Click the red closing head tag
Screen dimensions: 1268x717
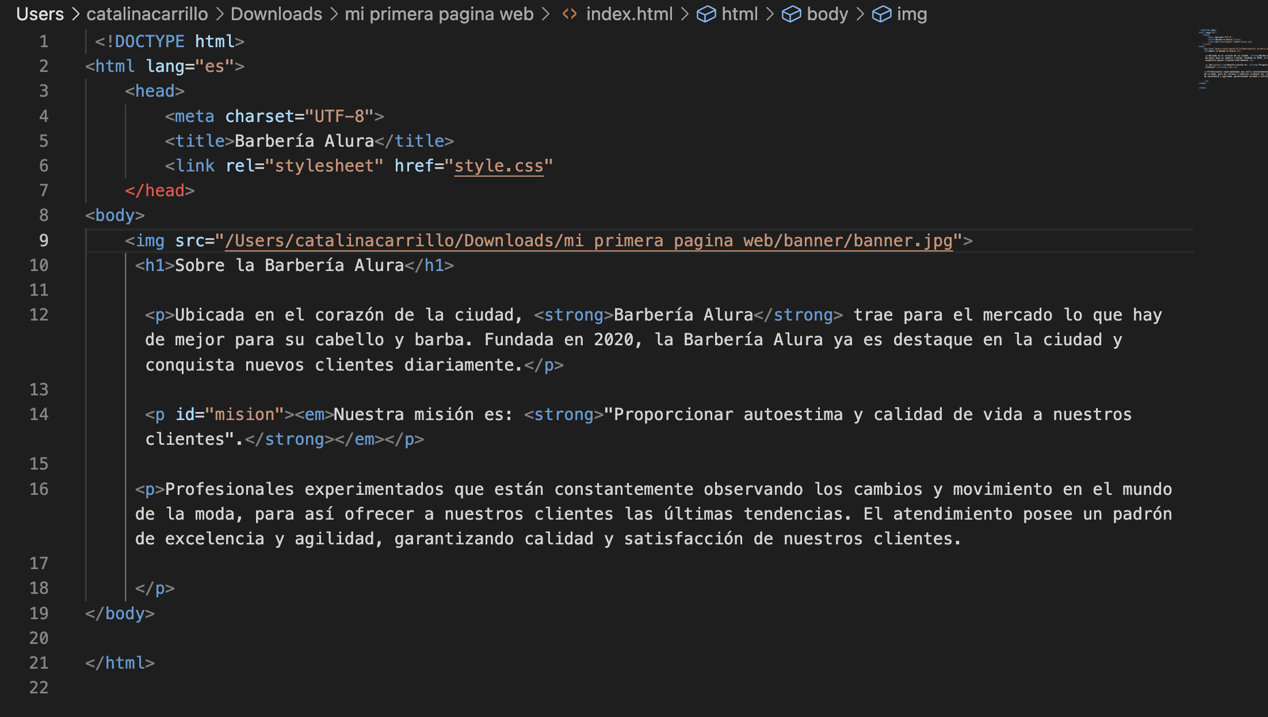coord(160,190)
